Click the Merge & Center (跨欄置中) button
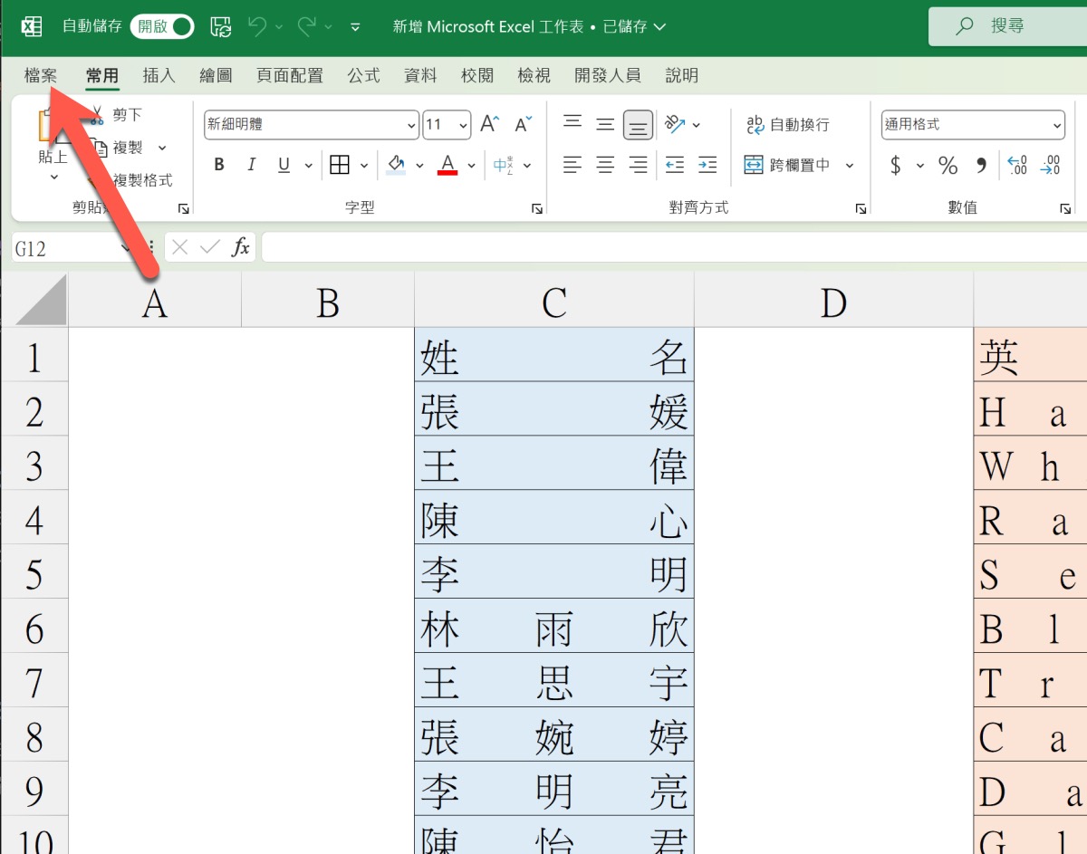Image resolution: width=1087 pixels, height=854 pixels. (787, 165)
